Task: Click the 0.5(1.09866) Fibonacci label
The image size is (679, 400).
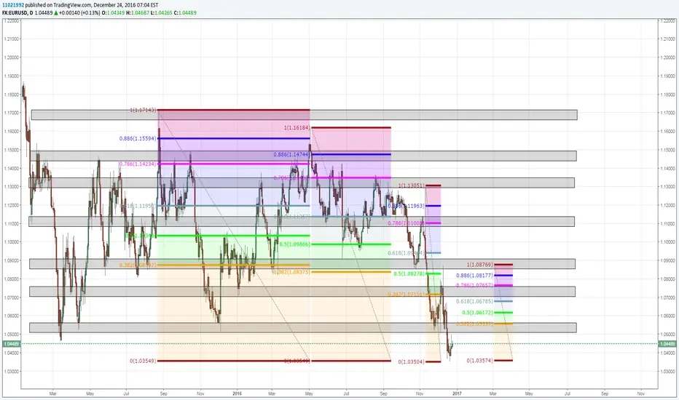Action: [295, 244]
